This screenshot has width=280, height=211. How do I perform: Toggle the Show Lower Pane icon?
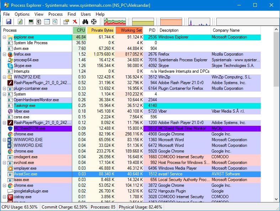click(47, 22)
